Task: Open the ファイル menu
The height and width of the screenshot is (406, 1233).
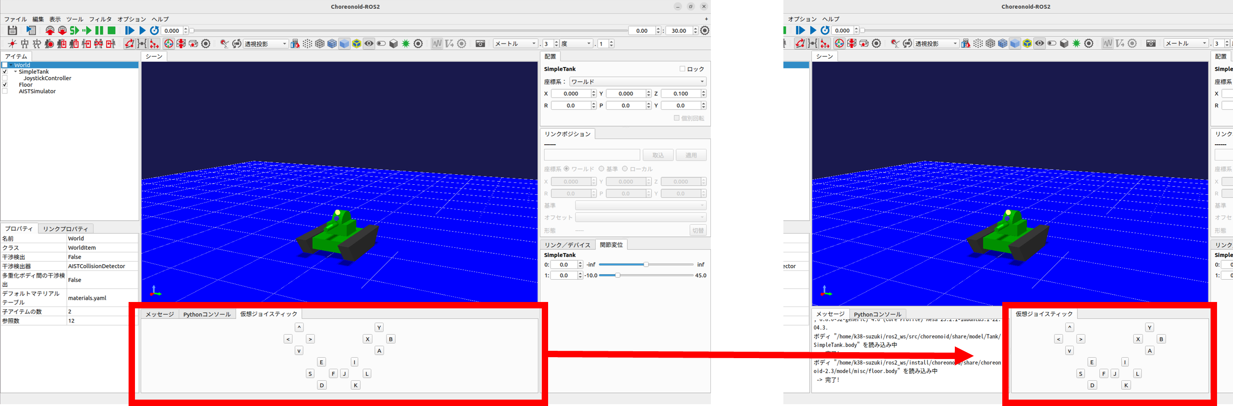Action: coord(16,19)
